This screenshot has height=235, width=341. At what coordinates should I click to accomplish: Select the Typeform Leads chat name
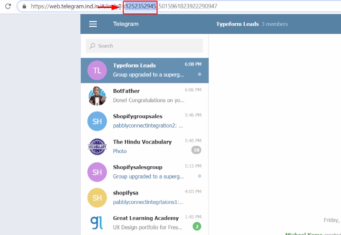[134, 65]
